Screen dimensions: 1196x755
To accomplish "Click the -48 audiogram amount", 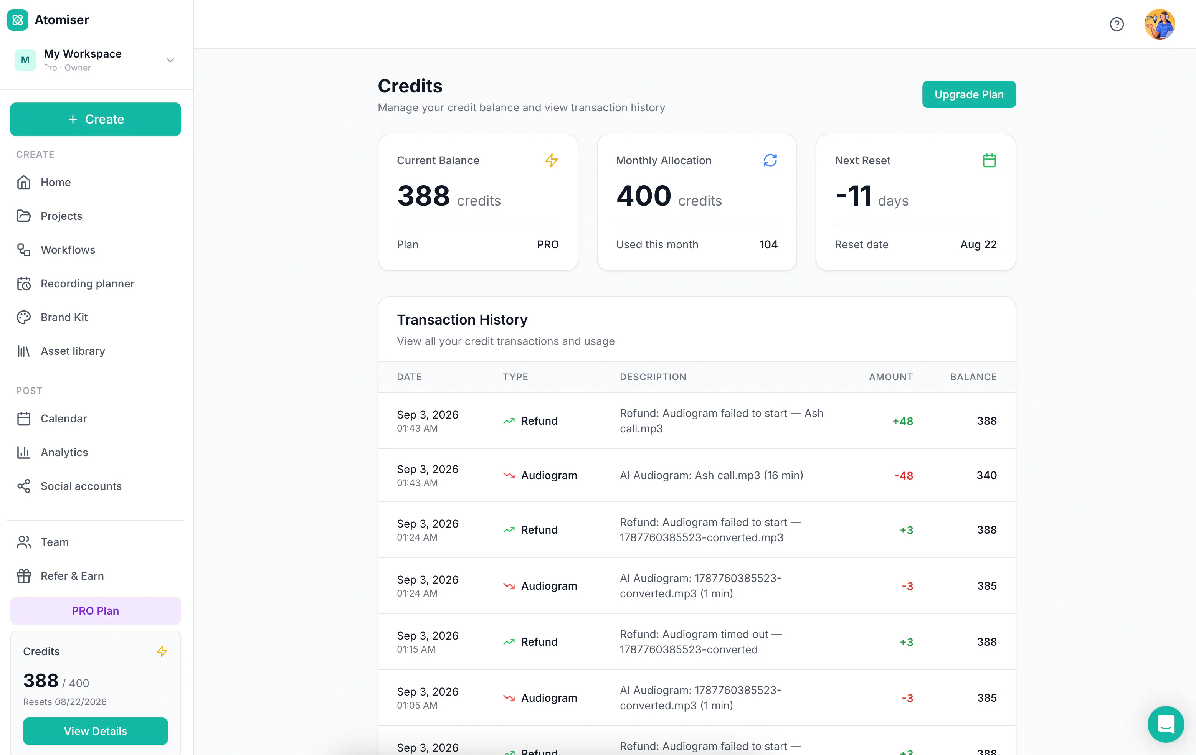I will click(904, 476).
